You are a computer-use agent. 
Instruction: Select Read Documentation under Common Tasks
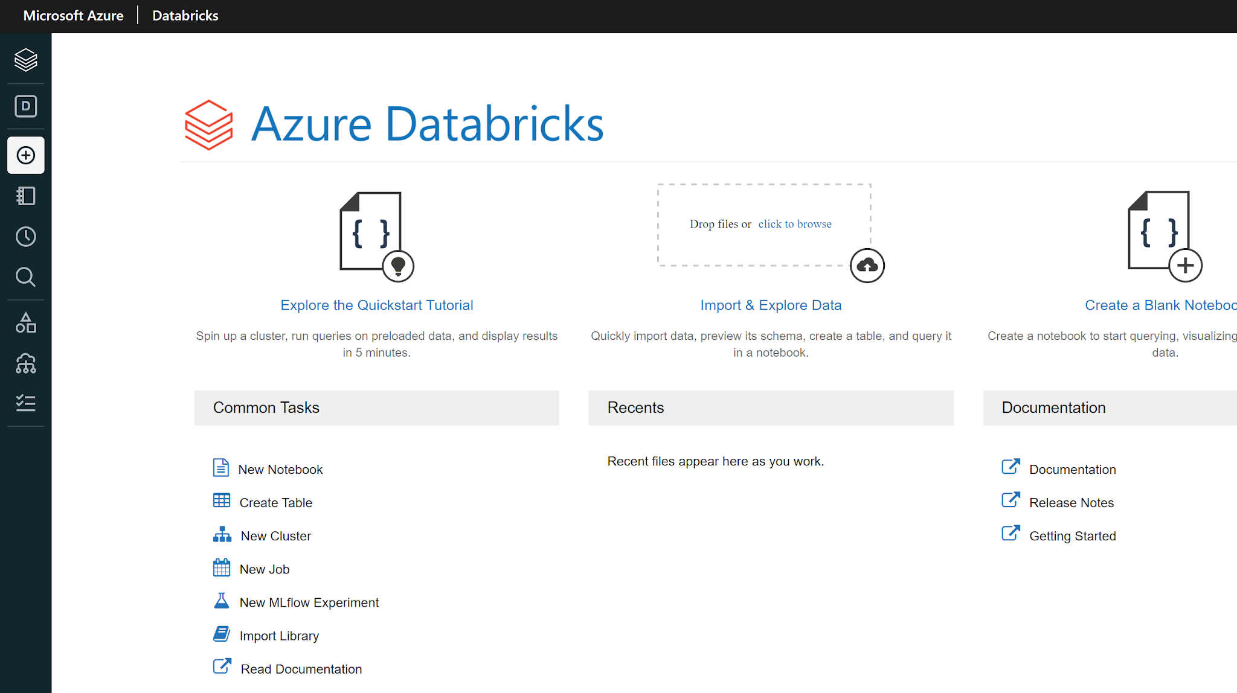301,669
